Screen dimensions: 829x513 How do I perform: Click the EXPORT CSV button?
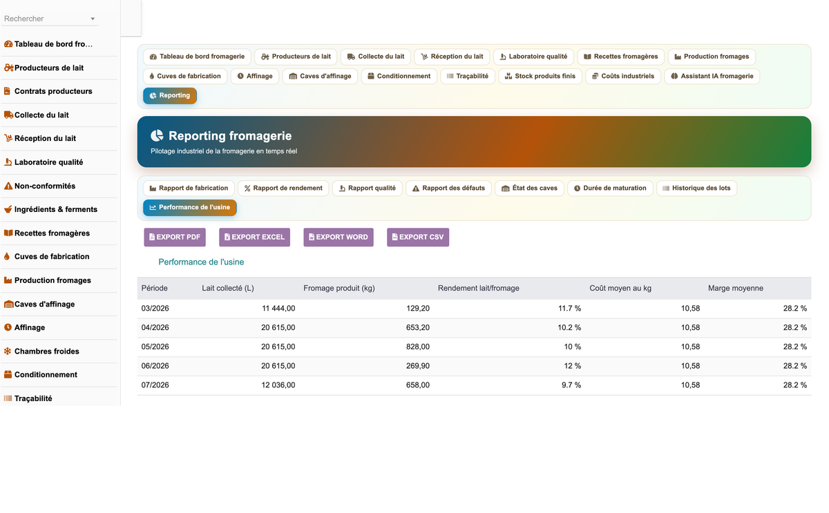pyautogui.click(x=418, y=238)
